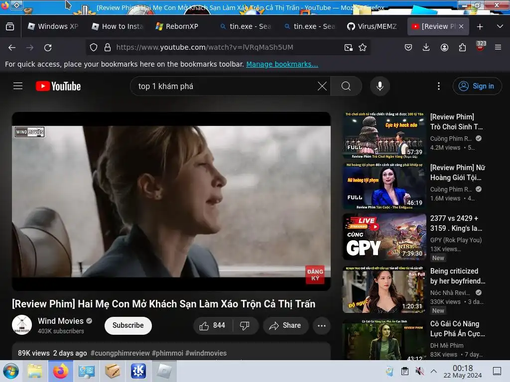Open YouTube settings three-dot menu
Screen dimensions: 510x382
[x=439, y=86]
